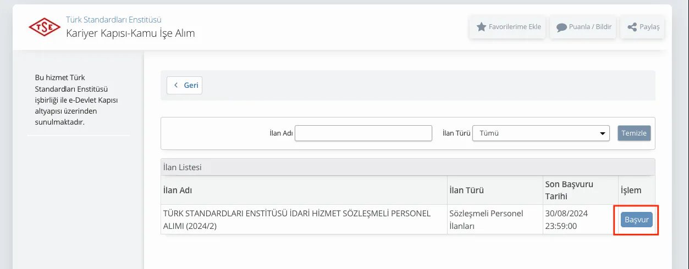Click the speech bubble Puanla / Bildir icon
689x269 pixels.
(x=561, y=27)
